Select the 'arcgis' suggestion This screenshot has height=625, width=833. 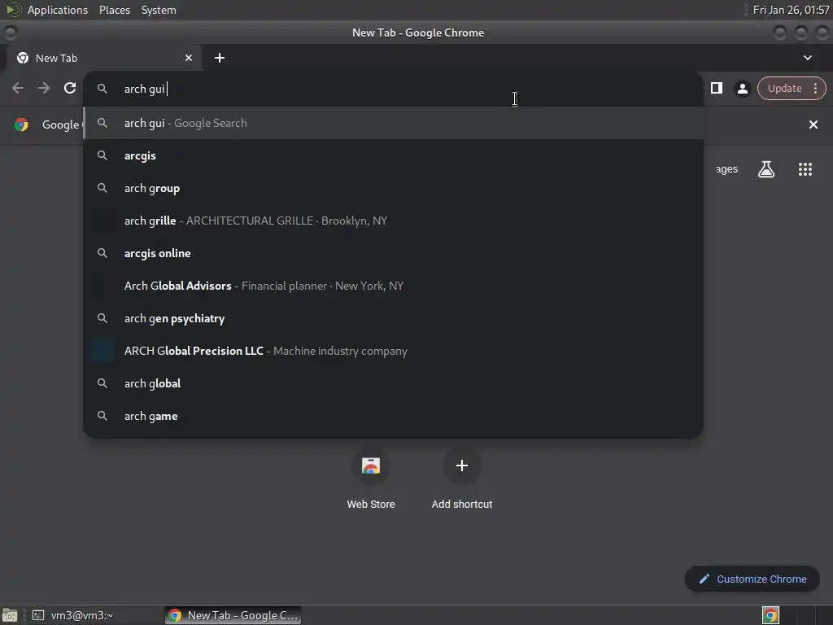pyautogui.click(x=394, y=155)
